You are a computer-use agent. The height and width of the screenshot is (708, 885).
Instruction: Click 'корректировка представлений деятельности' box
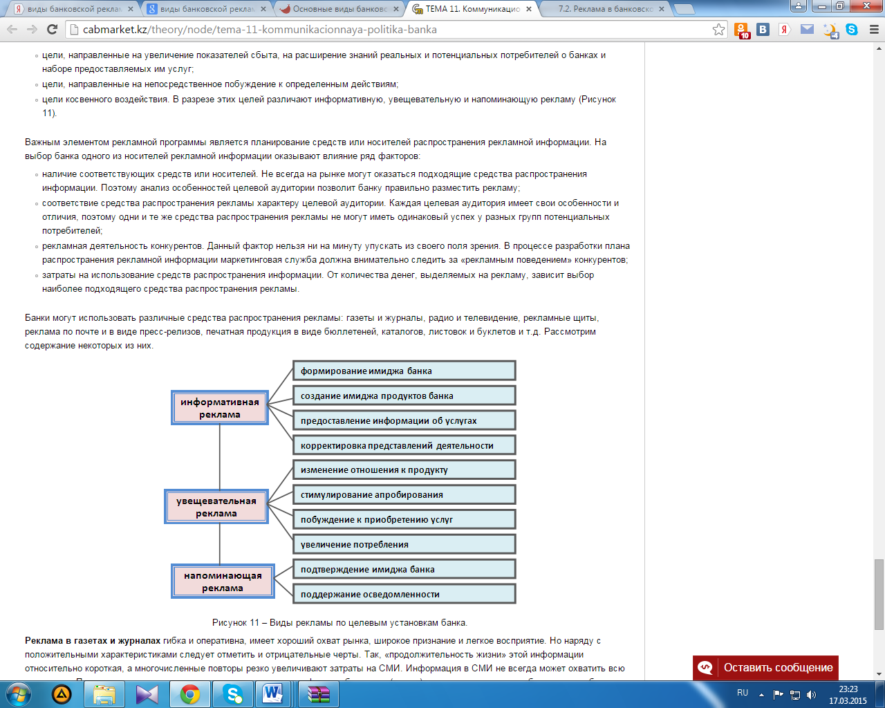pos(404,445)
